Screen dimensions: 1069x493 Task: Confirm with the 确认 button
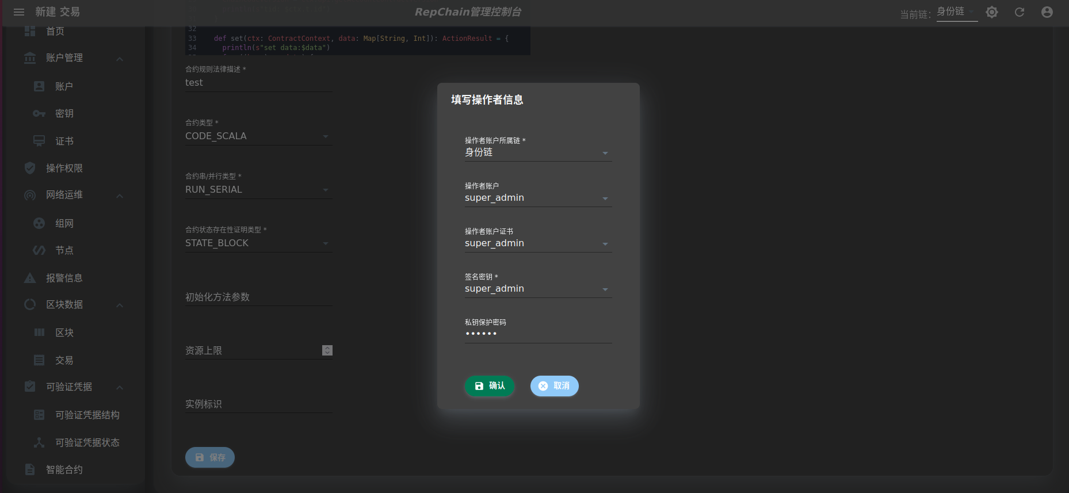(x=490, y=386)
